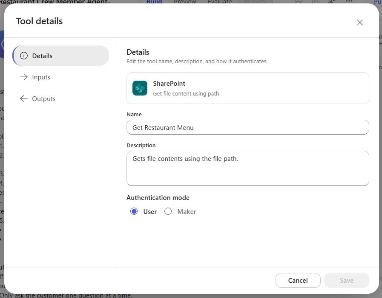Screen dimensions: 382x298
Task: Click the 'Get file content using path' text
Action: point(186,93)
